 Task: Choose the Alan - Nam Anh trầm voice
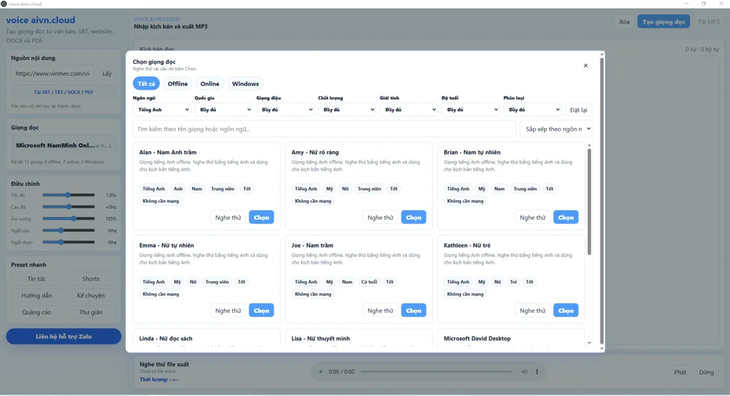262,217
